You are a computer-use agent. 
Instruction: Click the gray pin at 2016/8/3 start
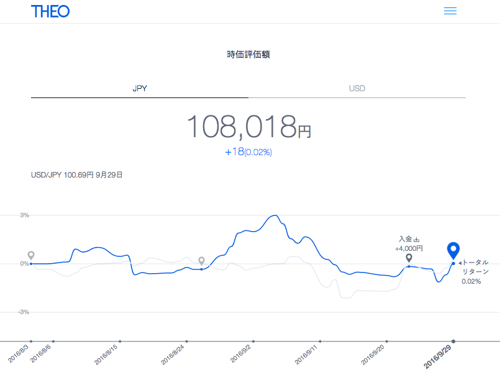point(31,256)
